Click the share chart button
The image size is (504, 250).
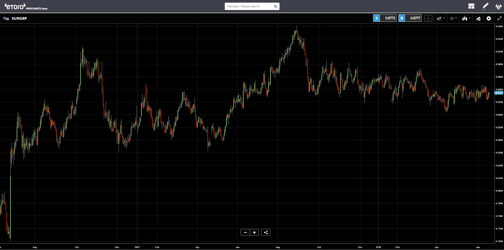click(x=266, y=232)
